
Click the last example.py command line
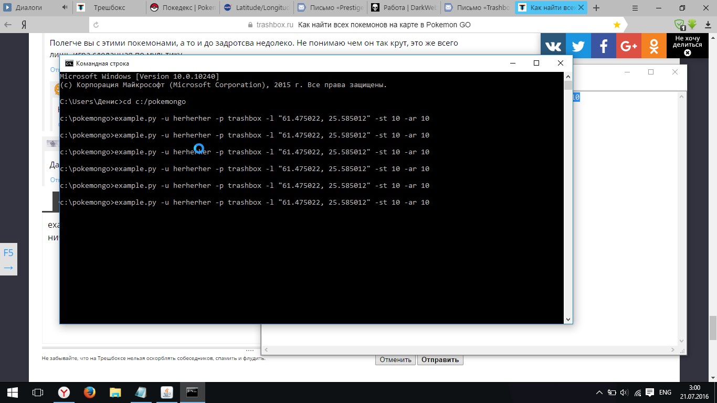[x=245, y=202]
